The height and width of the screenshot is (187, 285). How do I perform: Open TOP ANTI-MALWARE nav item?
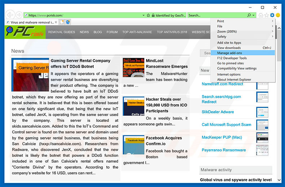(x=137, y=32)
